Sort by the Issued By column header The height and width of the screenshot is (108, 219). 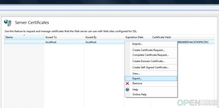pyautogui.click(x=104, y=37)
